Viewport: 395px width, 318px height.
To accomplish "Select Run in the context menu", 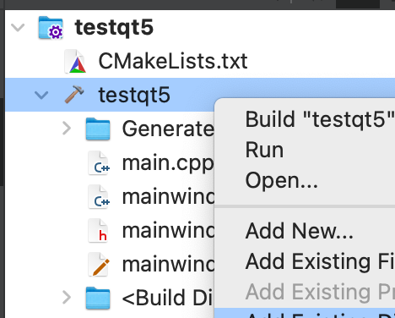I will (x=264, y=150).
